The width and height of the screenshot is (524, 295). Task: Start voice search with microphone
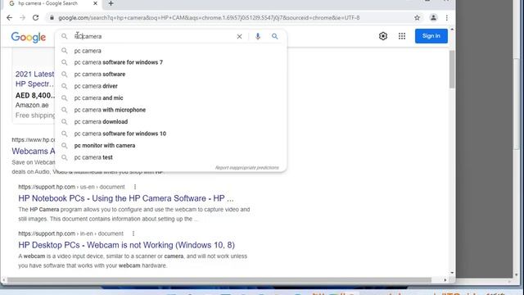(258, 36)
